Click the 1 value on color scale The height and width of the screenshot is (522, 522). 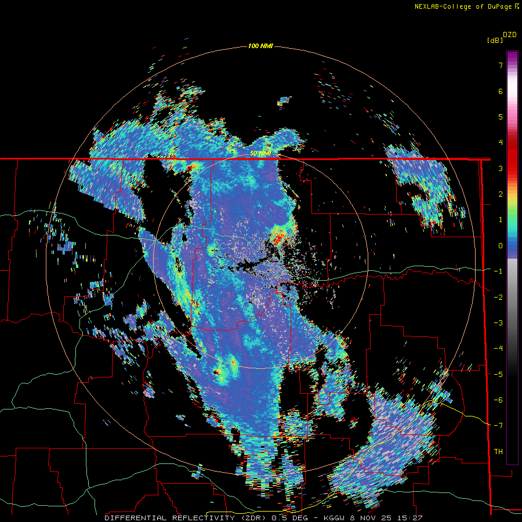tap(501, 220)
